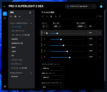The width and height of the screenshot is (107, 92).
Task: Select the サードパーソン preset
Action: 17,64
